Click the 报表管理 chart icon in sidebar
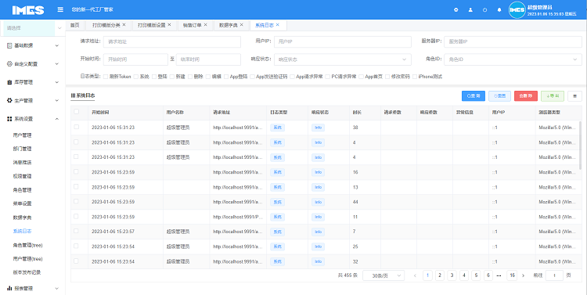The image size is (587, 295). point(9,288)
